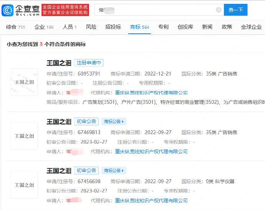This screenshot has width=265, height=210.
Task: Open first 王国之泪 trademark thumbnail
Action: (24, 82)
